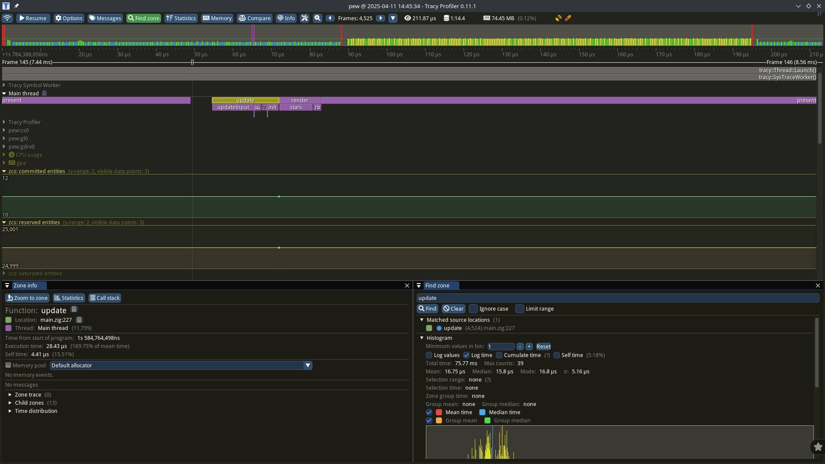Viewport: 825px width, 464px height.
Task: Open the trace Info window
Action: click(286, 18)
